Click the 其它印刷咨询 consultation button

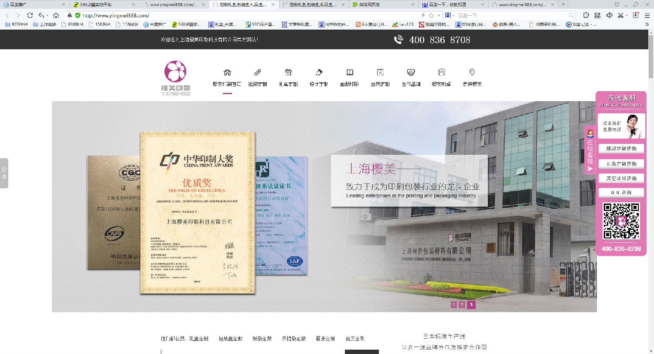pos(621,178)
